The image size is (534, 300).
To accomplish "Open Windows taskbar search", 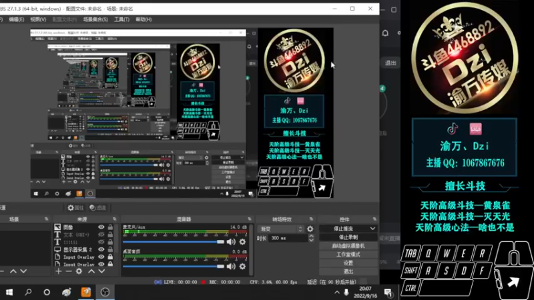I will click(x=28, y=292).
